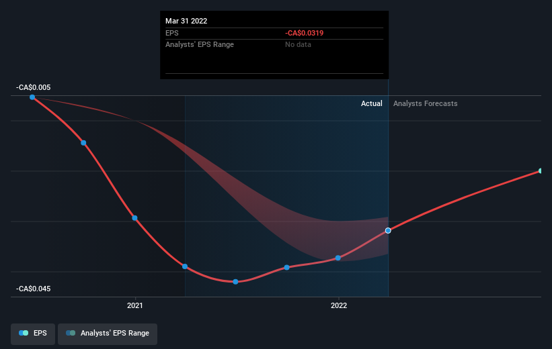The width and height of the screenshot is (552, 349).
Task: Click the EPS dot between lowest point and 2022
Action: (286, 268)
